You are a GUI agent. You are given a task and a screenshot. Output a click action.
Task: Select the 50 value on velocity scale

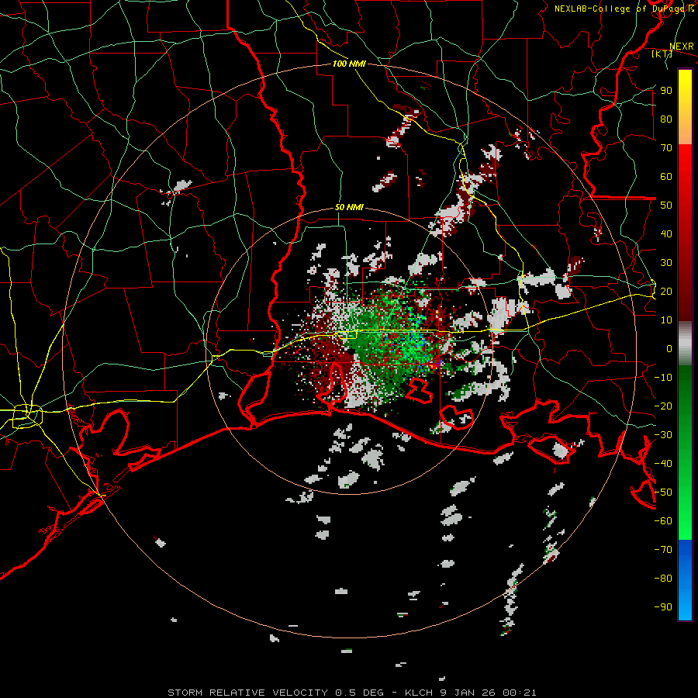tap(666, 206)
